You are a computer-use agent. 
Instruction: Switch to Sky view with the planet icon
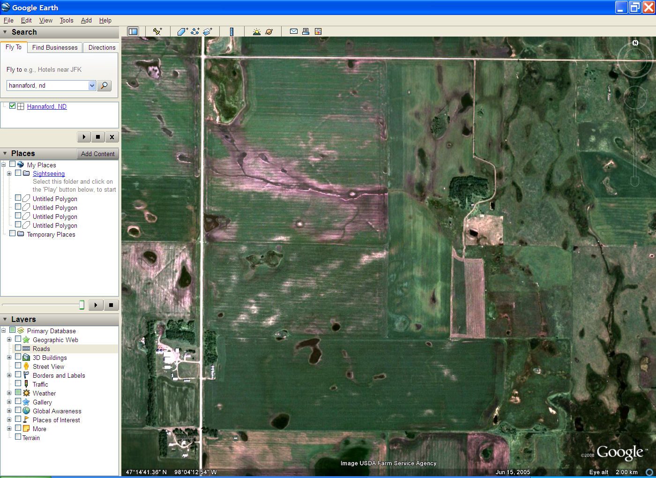pos(269,31)
